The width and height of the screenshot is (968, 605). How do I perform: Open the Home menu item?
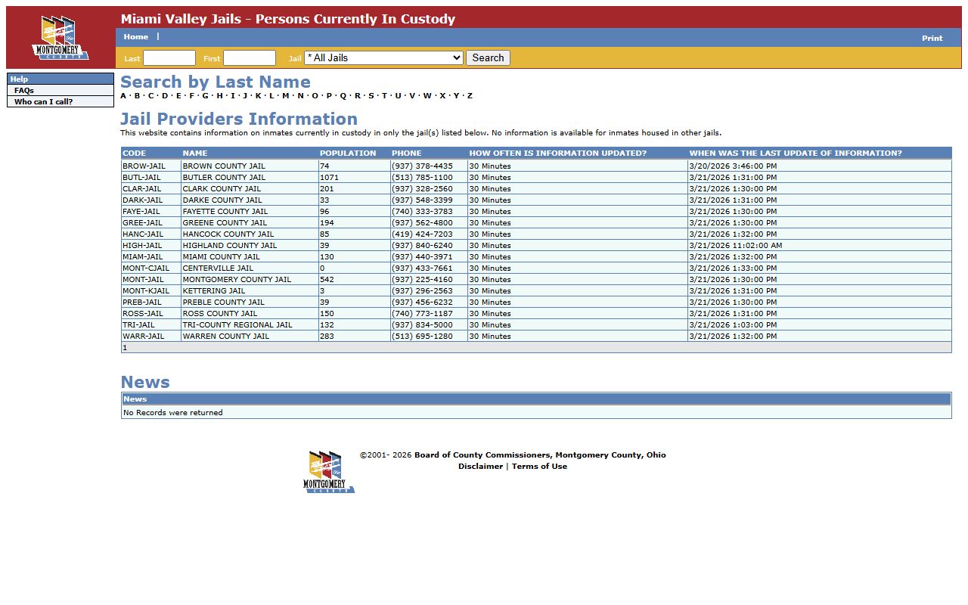[x=136, y=37]
